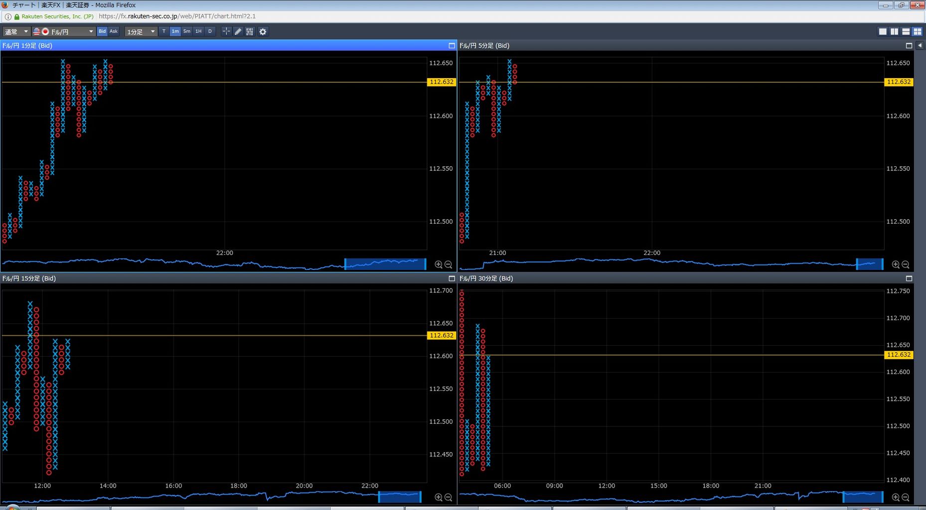This screenshot has height=510, width=926.
Task: Select the crosshair cursor tool
Action: pos(226,31)
